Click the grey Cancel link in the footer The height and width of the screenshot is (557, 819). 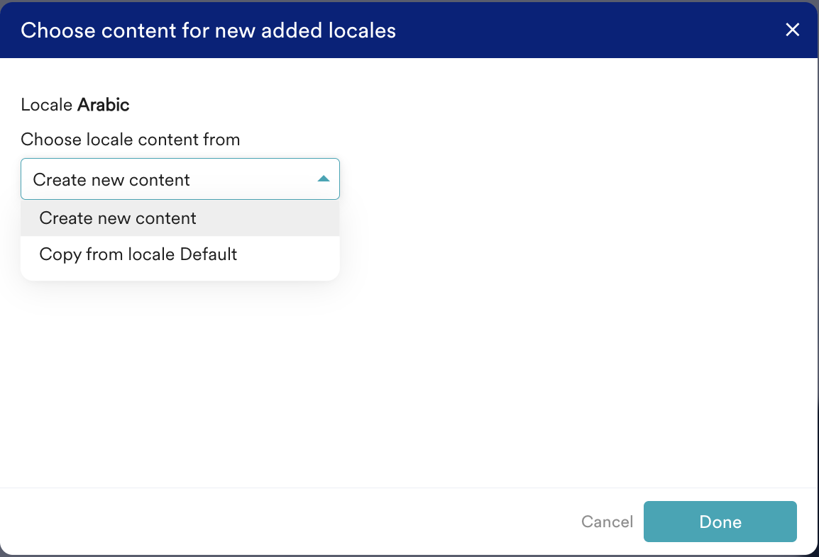(607, 522)
